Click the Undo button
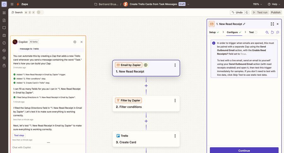284x153 pixels. (x=237, y=12)
